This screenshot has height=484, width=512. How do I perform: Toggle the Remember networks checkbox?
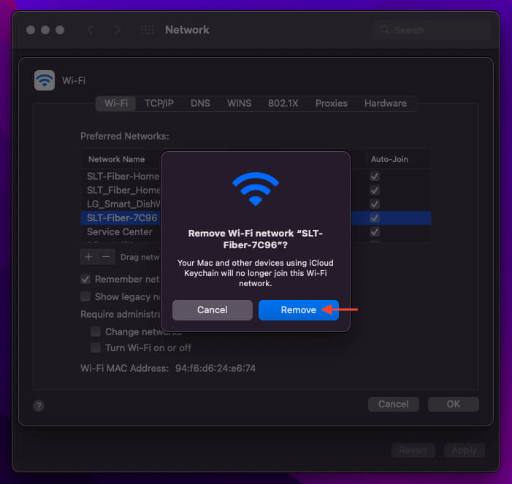click(x=85, y=280)
